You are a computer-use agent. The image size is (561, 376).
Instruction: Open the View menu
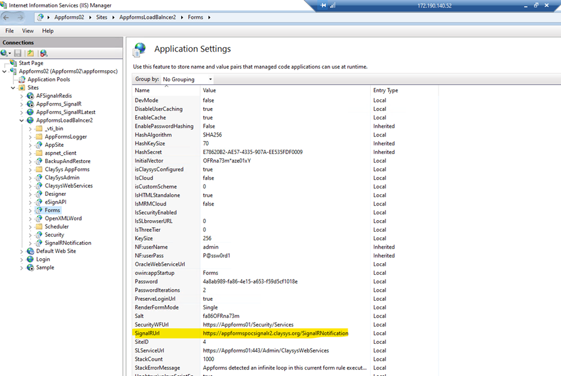point(28,31)
